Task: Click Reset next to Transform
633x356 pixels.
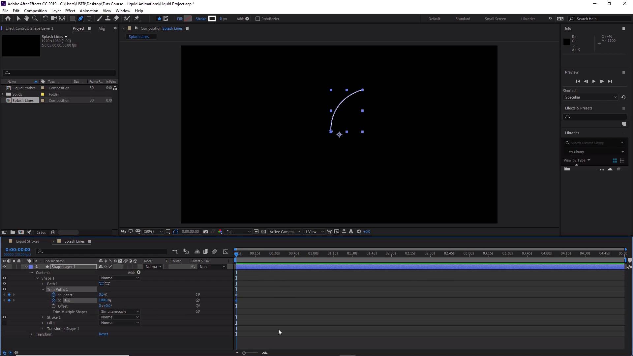Action: point(103,334)
